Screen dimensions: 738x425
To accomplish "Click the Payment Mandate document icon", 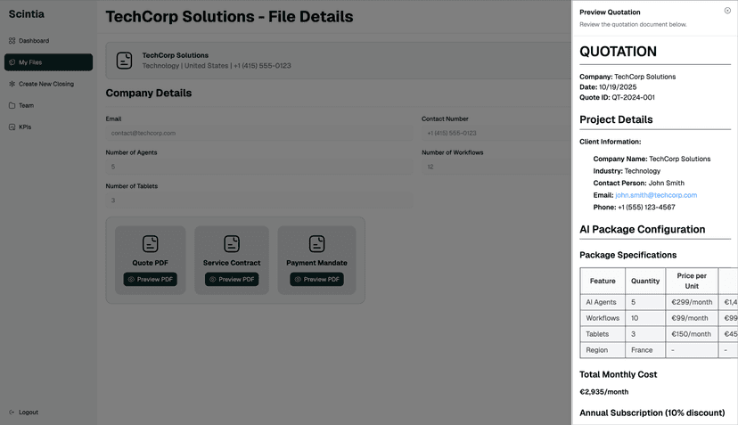I will coord(316,243).
